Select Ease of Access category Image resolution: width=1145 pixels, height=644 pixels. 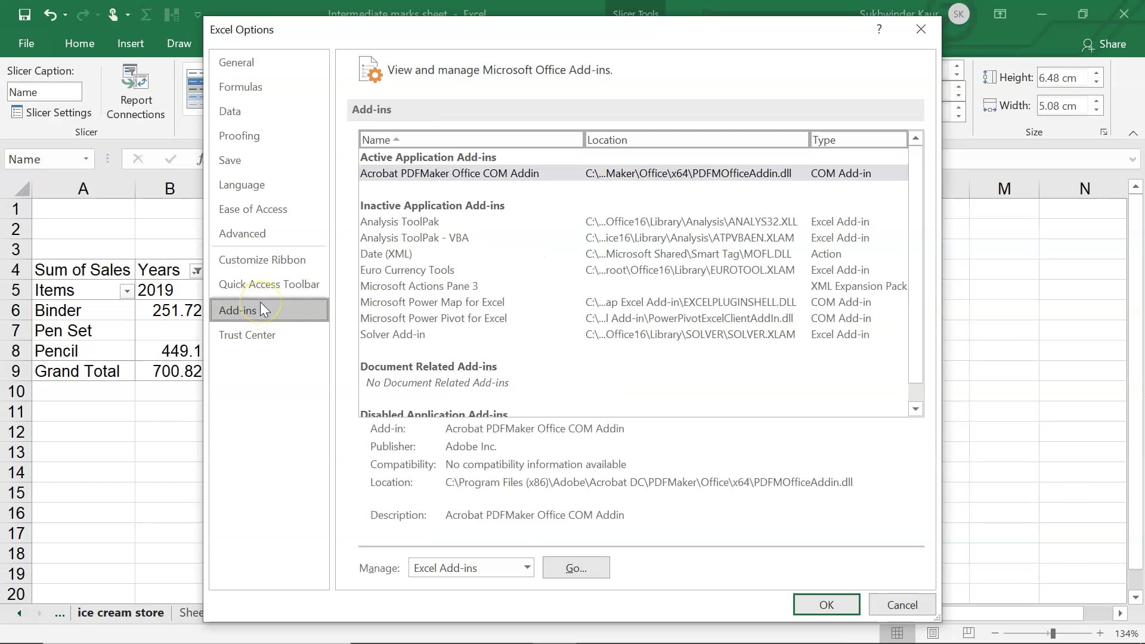coord(269,209)
